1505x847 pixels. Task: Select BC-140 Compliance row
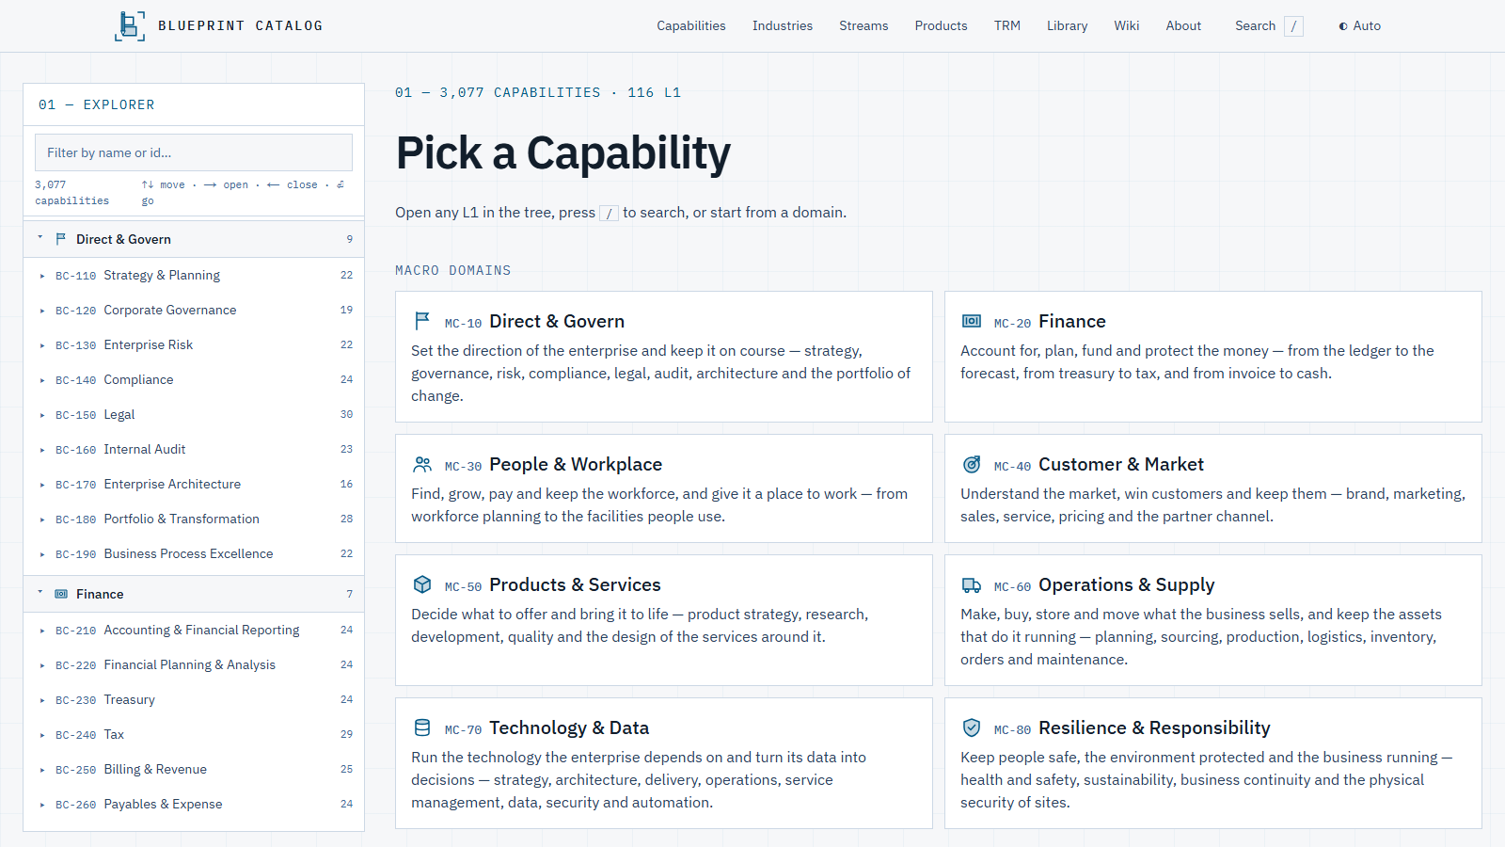(194, 380)
